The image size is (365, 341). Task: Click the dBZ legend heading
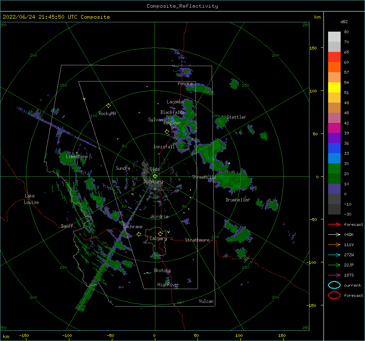coord(344,22)
